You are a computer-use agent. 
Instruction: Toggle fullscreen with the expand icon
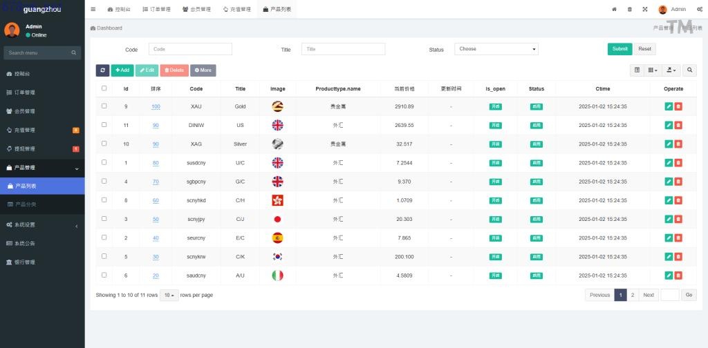click(645, 10)
